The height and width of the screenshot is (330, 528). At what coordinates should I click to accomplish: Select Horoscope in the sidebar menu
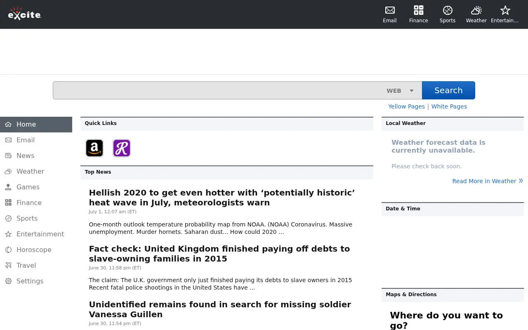point(34,250)
